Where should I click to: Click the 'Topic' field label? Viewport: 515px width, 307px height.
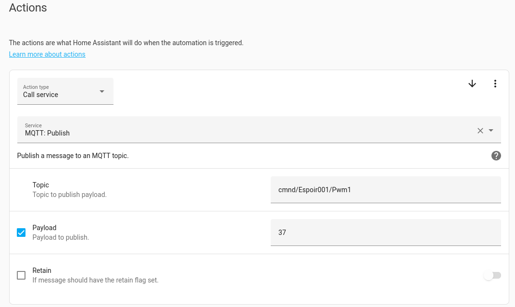(41, 185)
